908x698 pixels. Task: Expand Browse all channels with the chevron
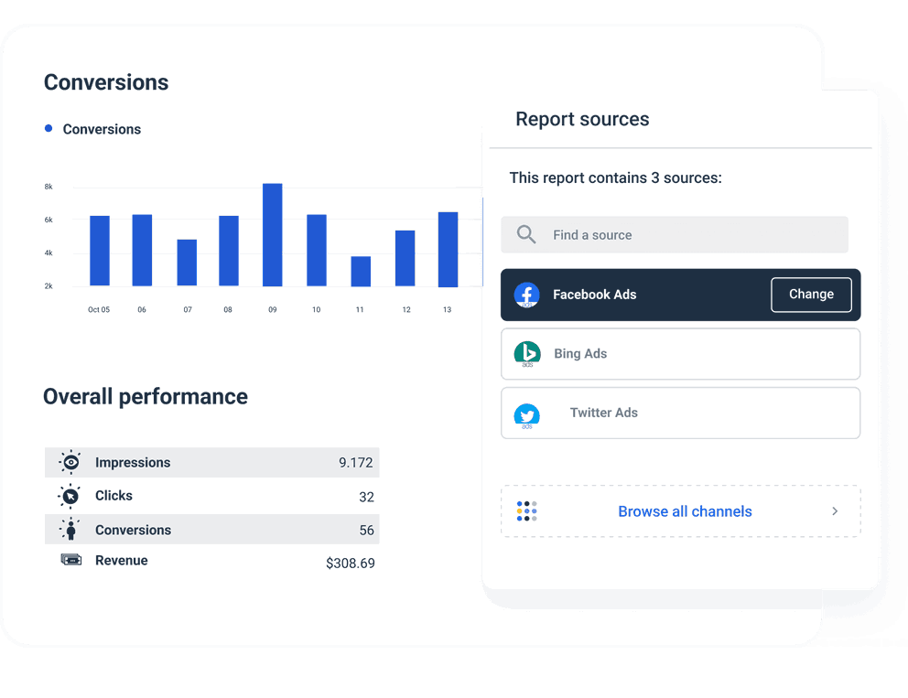(x=834, y=511)
